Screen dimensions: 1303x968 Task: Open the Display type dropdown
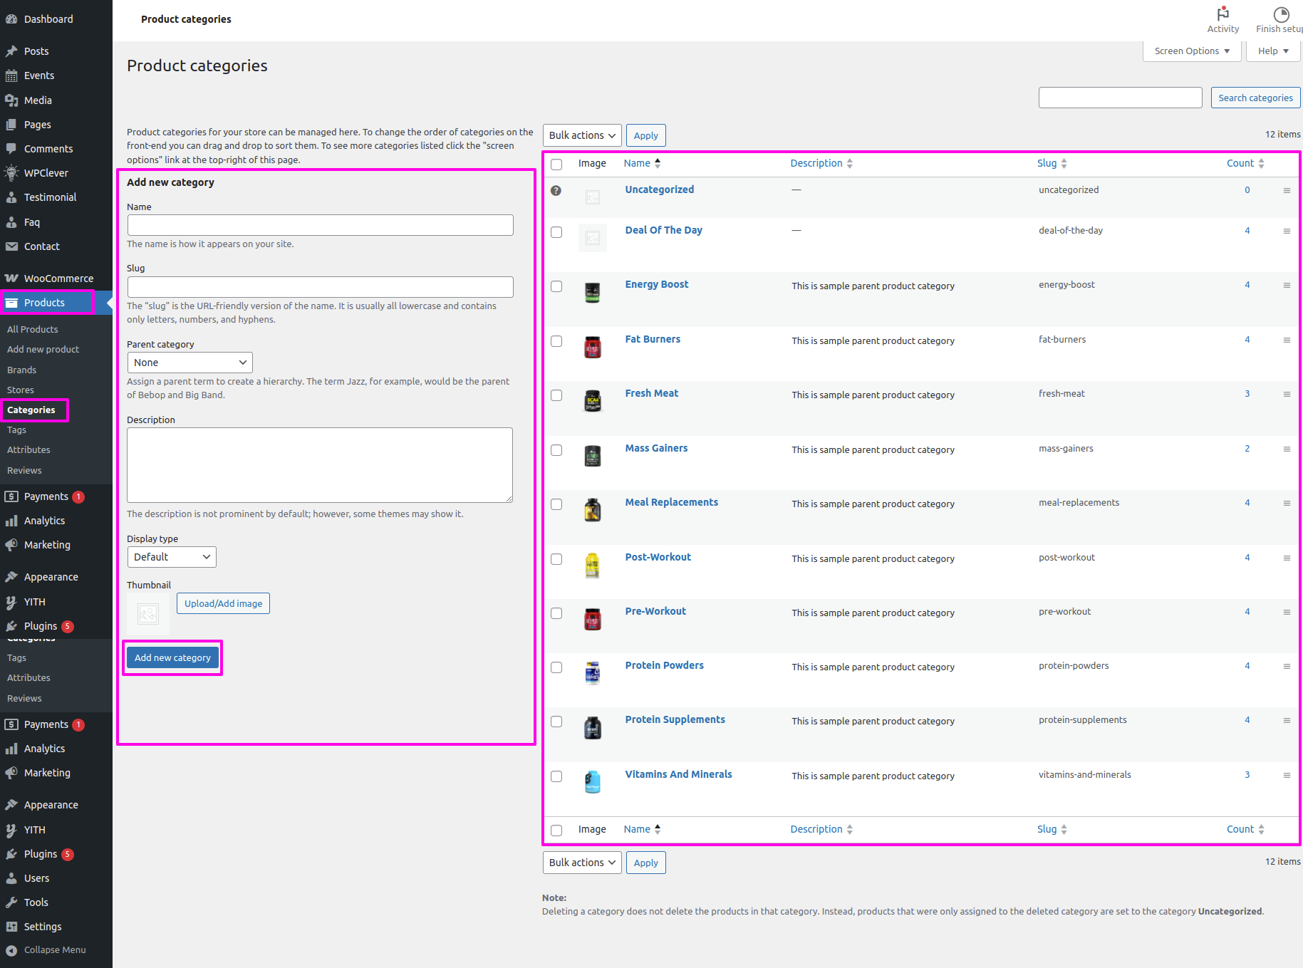pos(171,557)
